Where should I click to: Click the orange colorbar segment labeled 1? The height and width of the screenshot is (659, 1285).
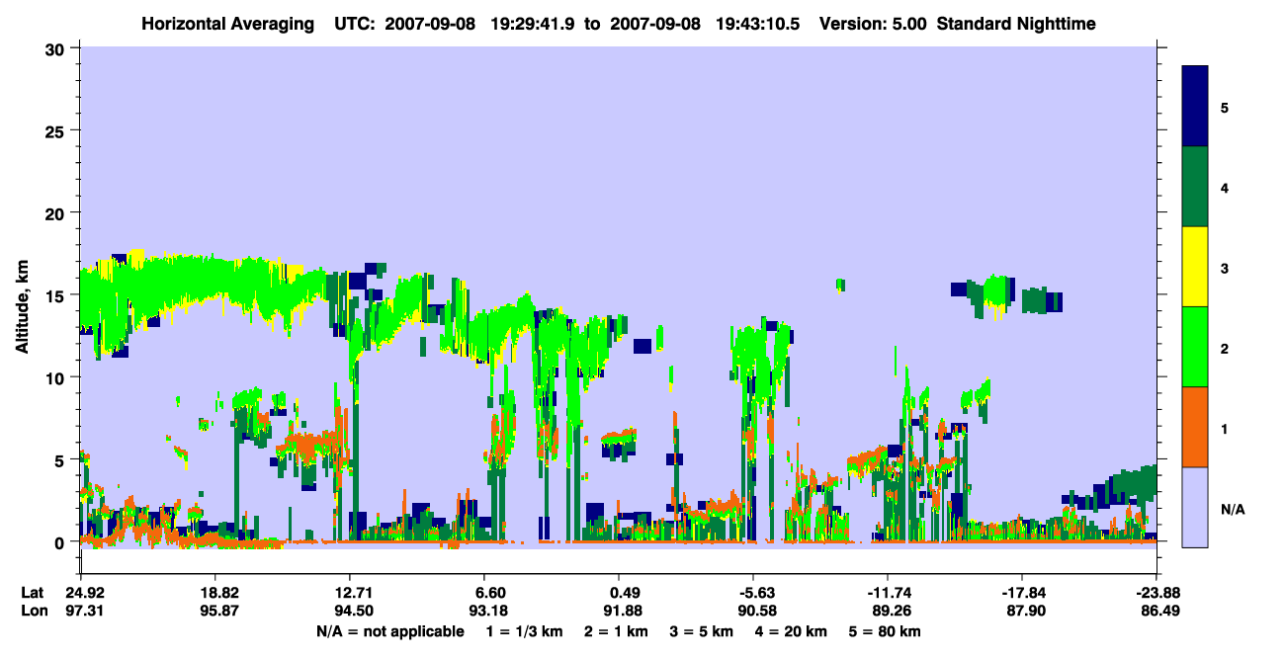point(1195,427)
